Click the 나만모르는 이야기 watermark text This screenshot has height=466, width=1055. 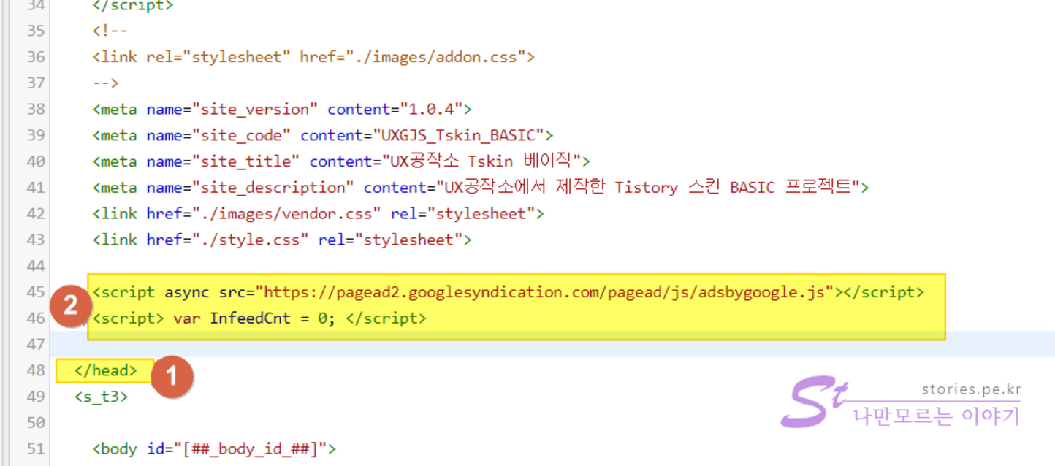coord(937,416)
